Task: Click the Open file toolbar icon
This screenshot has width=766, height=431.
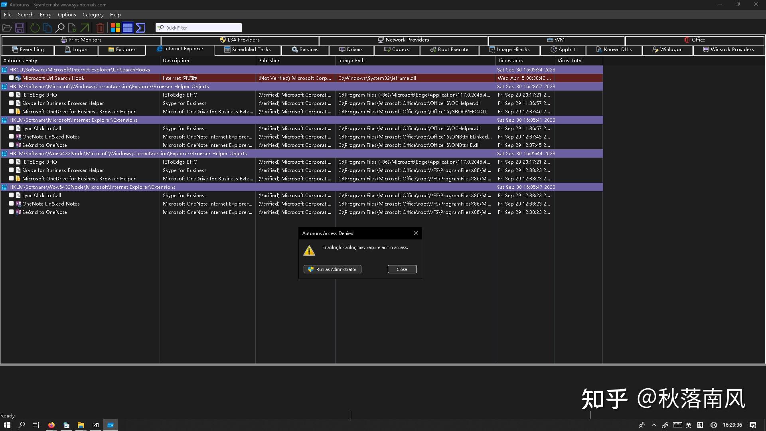Action: (x=7, y=28)
